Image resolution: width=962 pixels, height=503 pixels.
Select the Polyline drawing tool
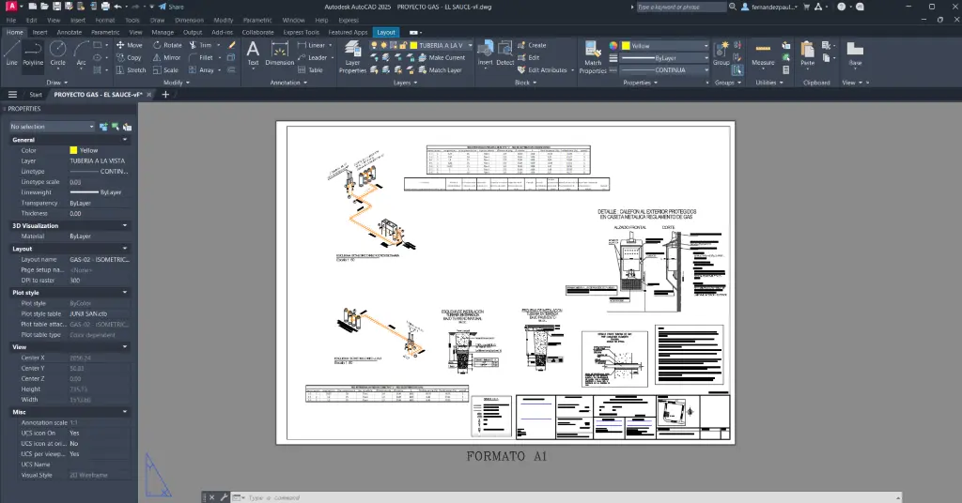pos(33,53)
